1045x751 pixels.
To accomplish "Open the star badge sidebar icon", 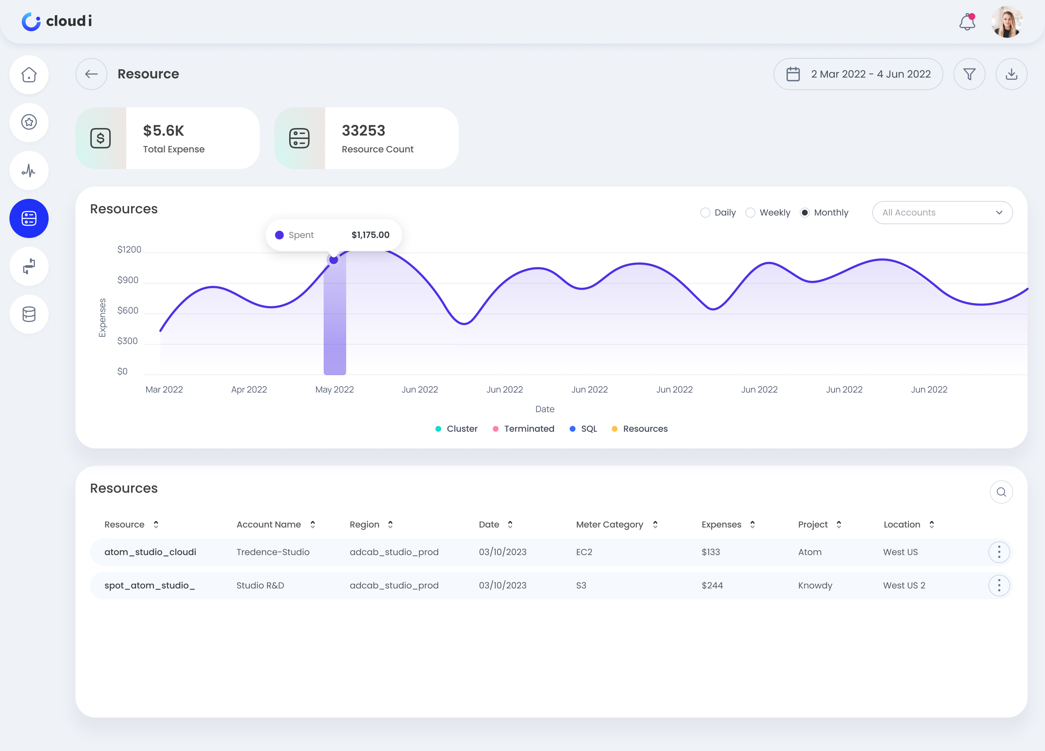I will 29,122.
